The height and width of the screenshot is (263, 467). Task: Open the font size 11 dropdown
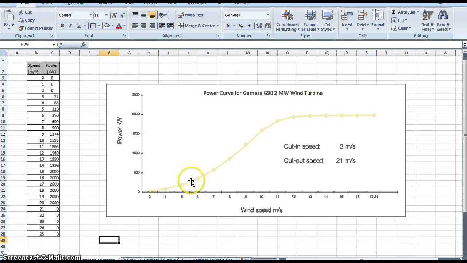click(x=107, y=15)
